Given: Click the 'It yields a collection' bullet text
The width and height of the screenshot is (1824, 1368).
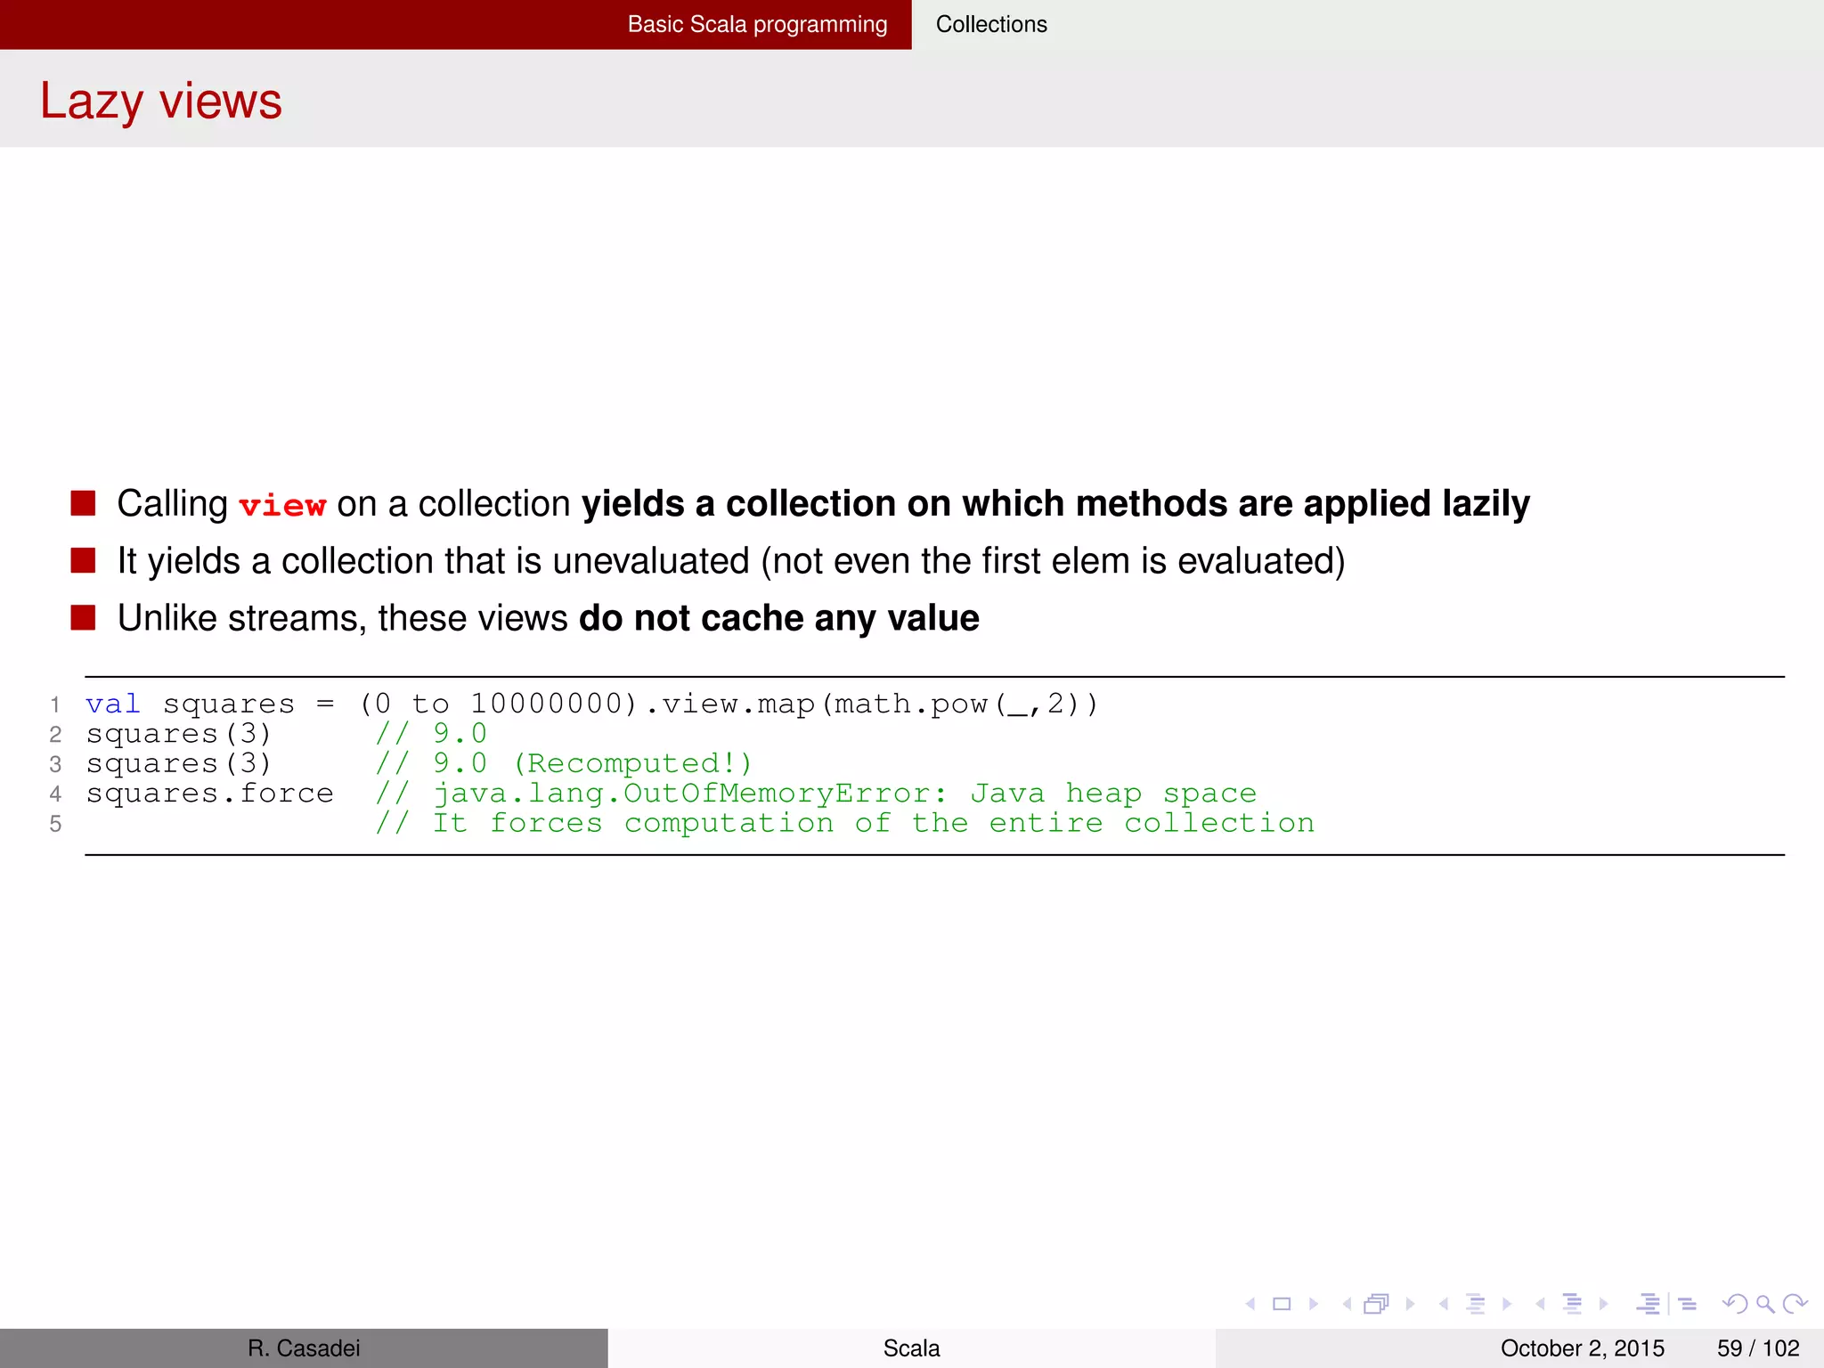Looking at the screenshot, I should (x=731, y=561).
